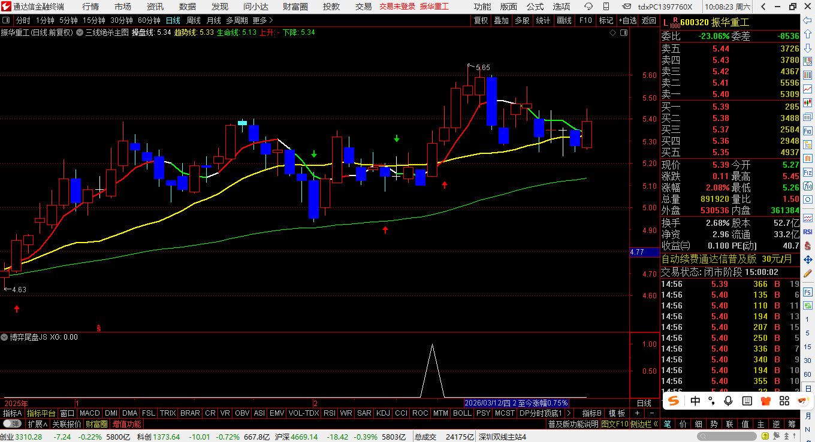Select the KDJ indicator tab
This screenshot has height=442, width=815.
(383, 413)
